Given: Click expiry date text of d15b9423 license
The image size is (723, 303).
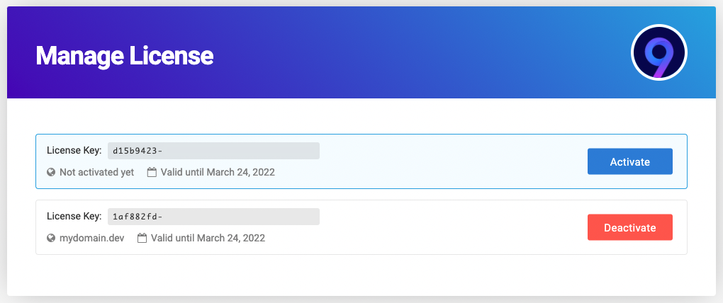Looking at the screenshot, I should pos(218,172).
